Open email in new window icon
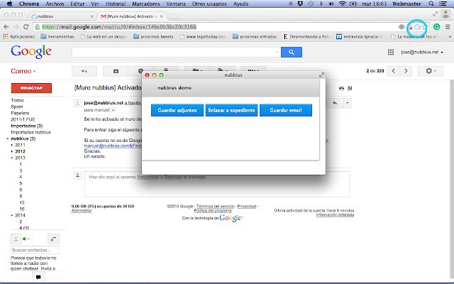Screen dimensions: 454x284 tap(350, 88)
